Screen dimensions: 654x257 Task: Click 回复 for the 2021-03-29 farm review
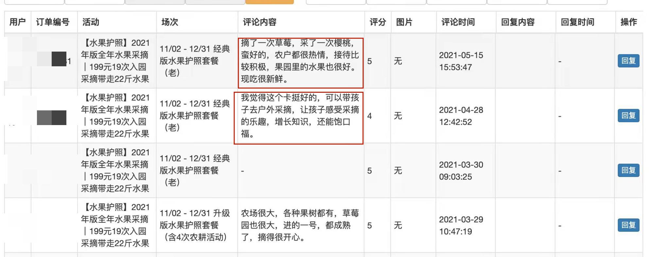click(x=628, y=225)
